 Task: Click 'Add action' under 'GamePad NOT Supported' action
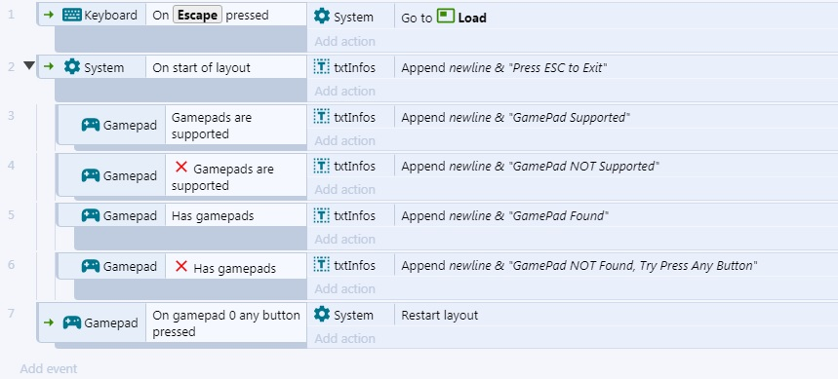(x=344, y=189)
